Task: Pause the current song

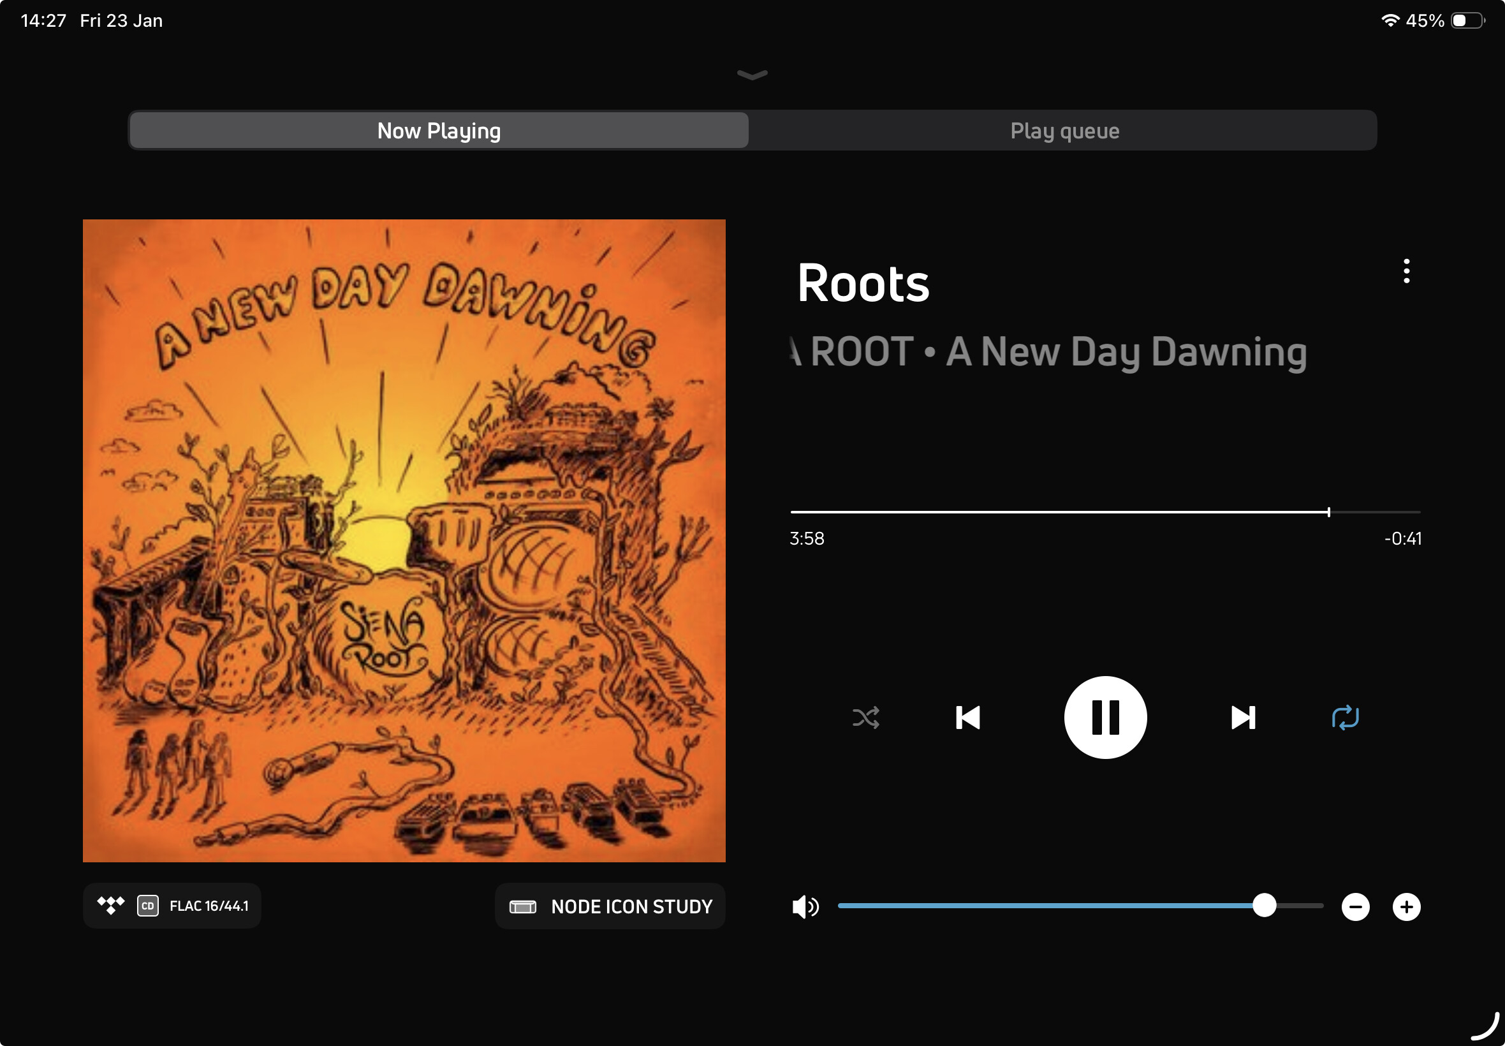Action: [x=1105, y=718]
